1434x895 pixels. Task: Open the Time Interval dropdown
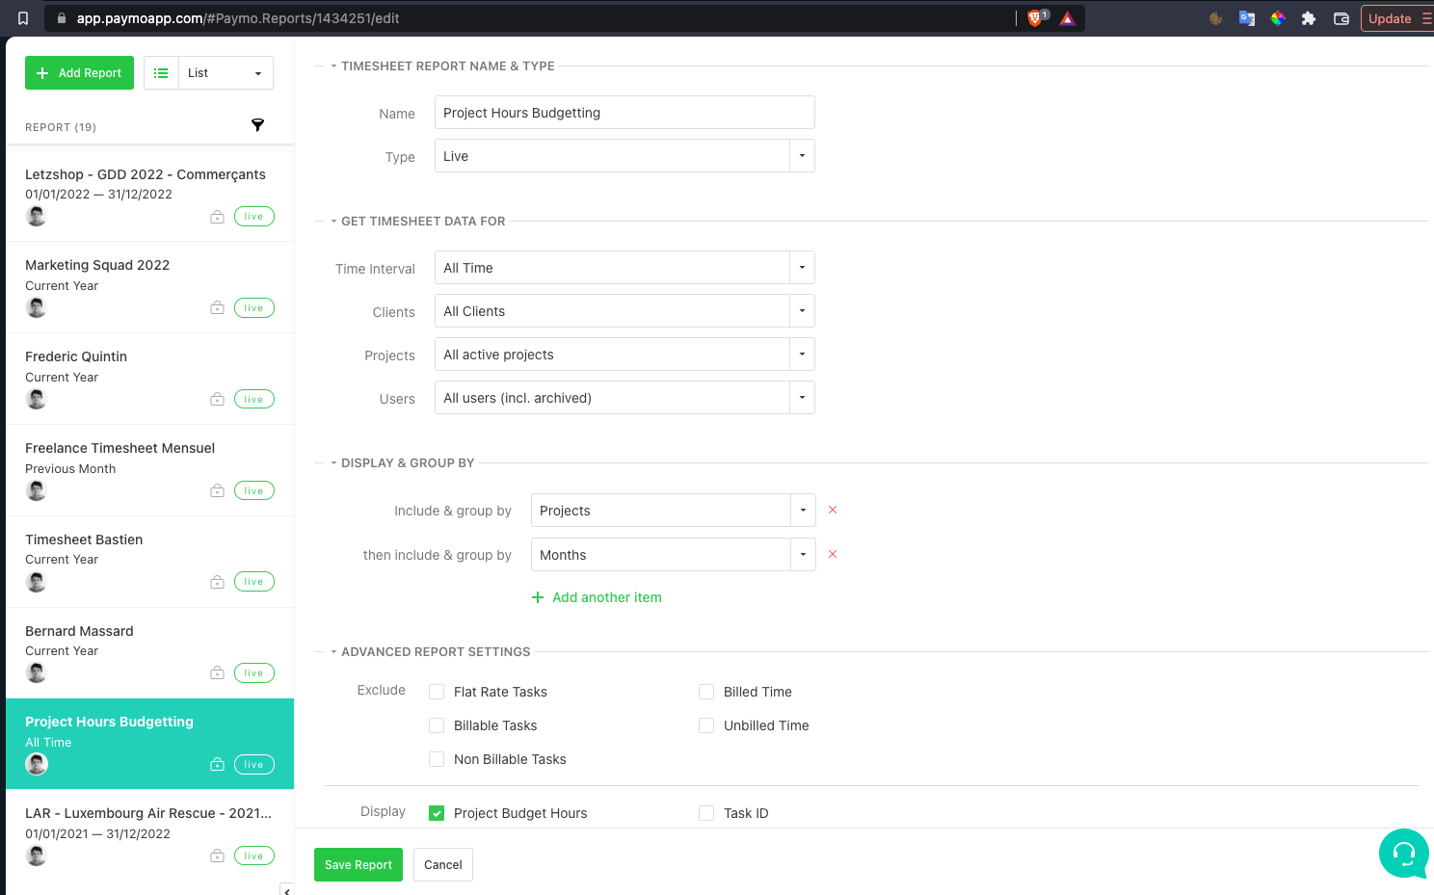click(624, 268)
